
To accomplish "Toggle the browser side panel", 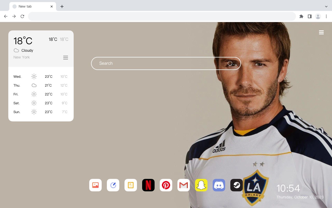I will click(309, 16).
